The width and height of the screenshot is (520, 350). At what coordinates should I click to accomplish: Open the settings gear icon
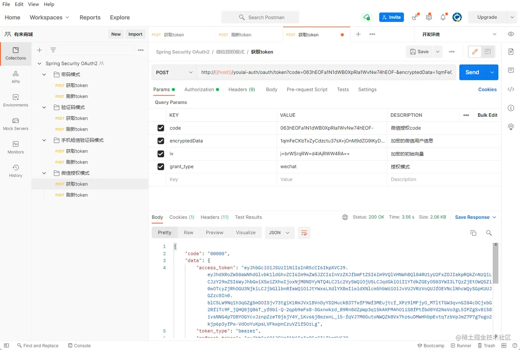click(429, 17)
